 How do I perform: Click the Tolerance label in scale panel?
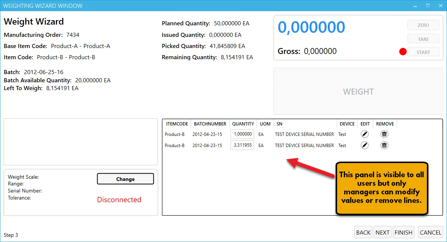(19, 198)
